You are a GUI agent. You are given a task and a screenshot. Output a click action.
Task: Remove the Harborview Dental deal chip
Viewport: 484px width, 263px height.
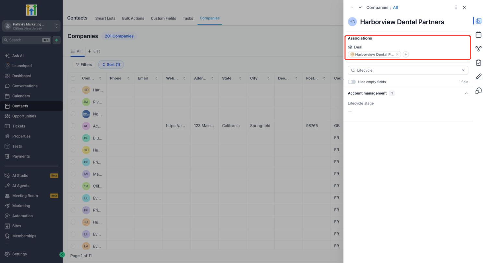tap(397, 54)
